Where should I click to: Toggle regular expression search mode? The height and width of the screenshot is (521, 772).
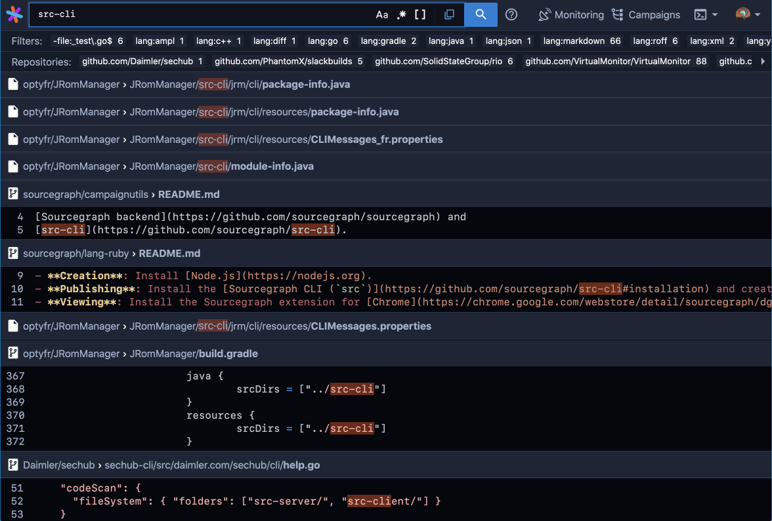[402, 14]
